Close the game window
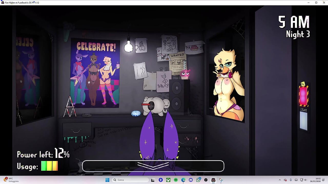 pos(324,3)
